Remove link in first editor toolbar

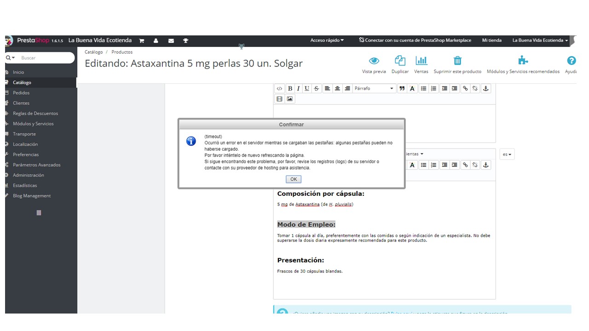[x=475, y=89]
